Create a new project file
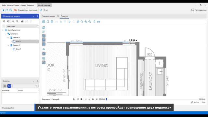The width and height of the screenshot is (208, 117). pyautogui.click(x=3, y=10)
